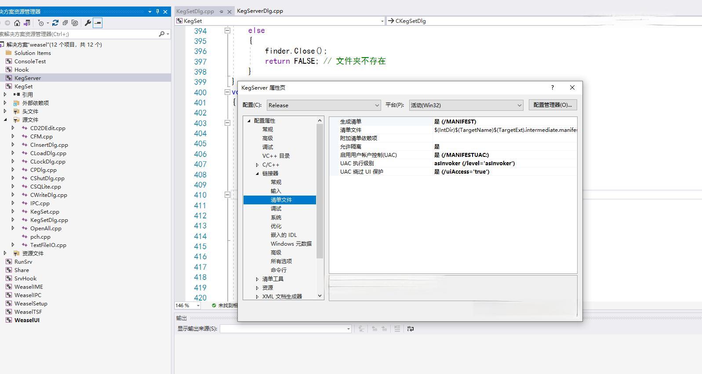Close the KegSetDlg.cpp tab
The width and height of the screenshot is (702, 374).
(x=229, y=11)
